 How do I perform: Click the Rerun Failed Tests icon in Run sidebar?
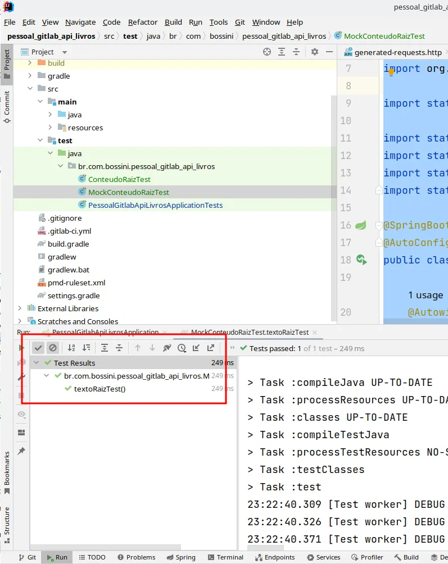pos(21,362)
